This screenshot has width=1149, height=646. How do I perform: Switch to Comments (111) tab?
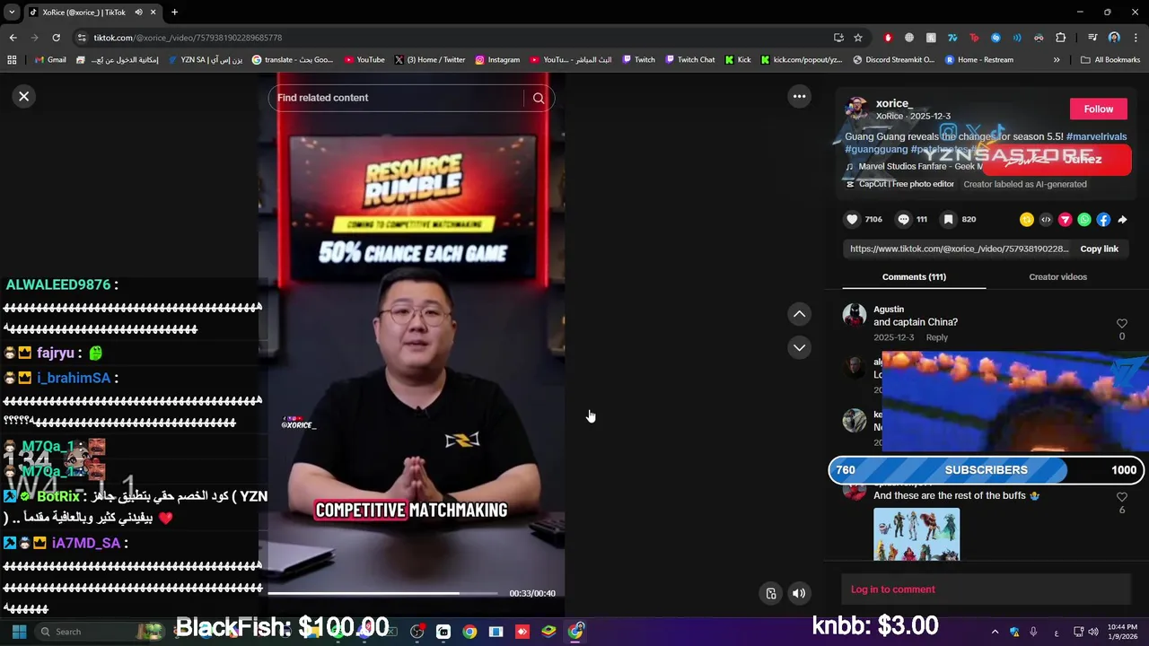(914, 276)
